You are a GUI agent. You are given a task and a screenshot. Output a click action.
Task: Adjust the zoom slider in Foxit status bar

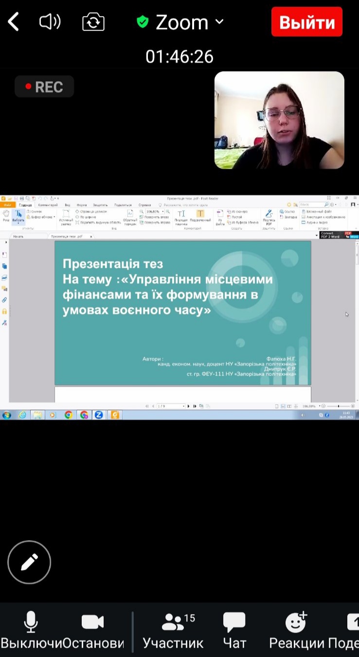pyautogui.click(x=339, y=406)
